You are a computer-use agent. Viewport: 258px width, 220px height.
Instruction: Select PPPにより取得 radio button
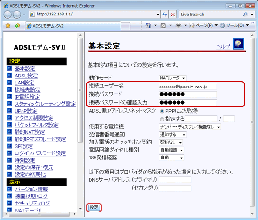pyautogui.click(x=162, y=111)
